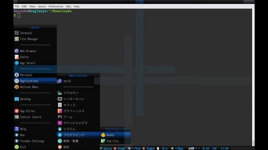Open the 教育・教養 submenu

[x=78, y=141]
